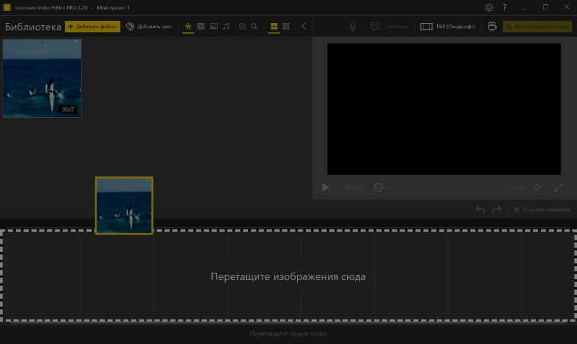The width and height of the screenshot is (577, 344).
Task: Mute the preview volume speaker
Action: 537,188
